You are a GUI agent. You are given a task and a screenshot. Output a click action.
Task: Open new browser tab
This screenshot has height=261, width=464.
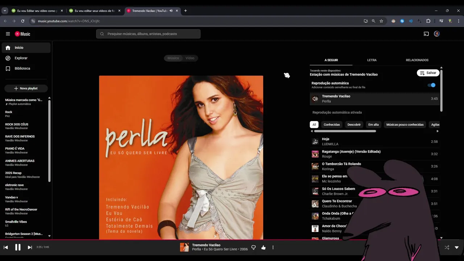(186, 11)
